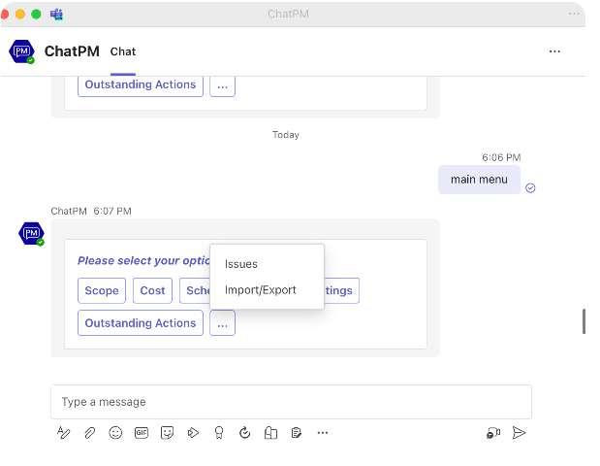Click the 6:06 PM timestamp
The image size is (600, 466).
pyautogui.click(x=501, y=157)
